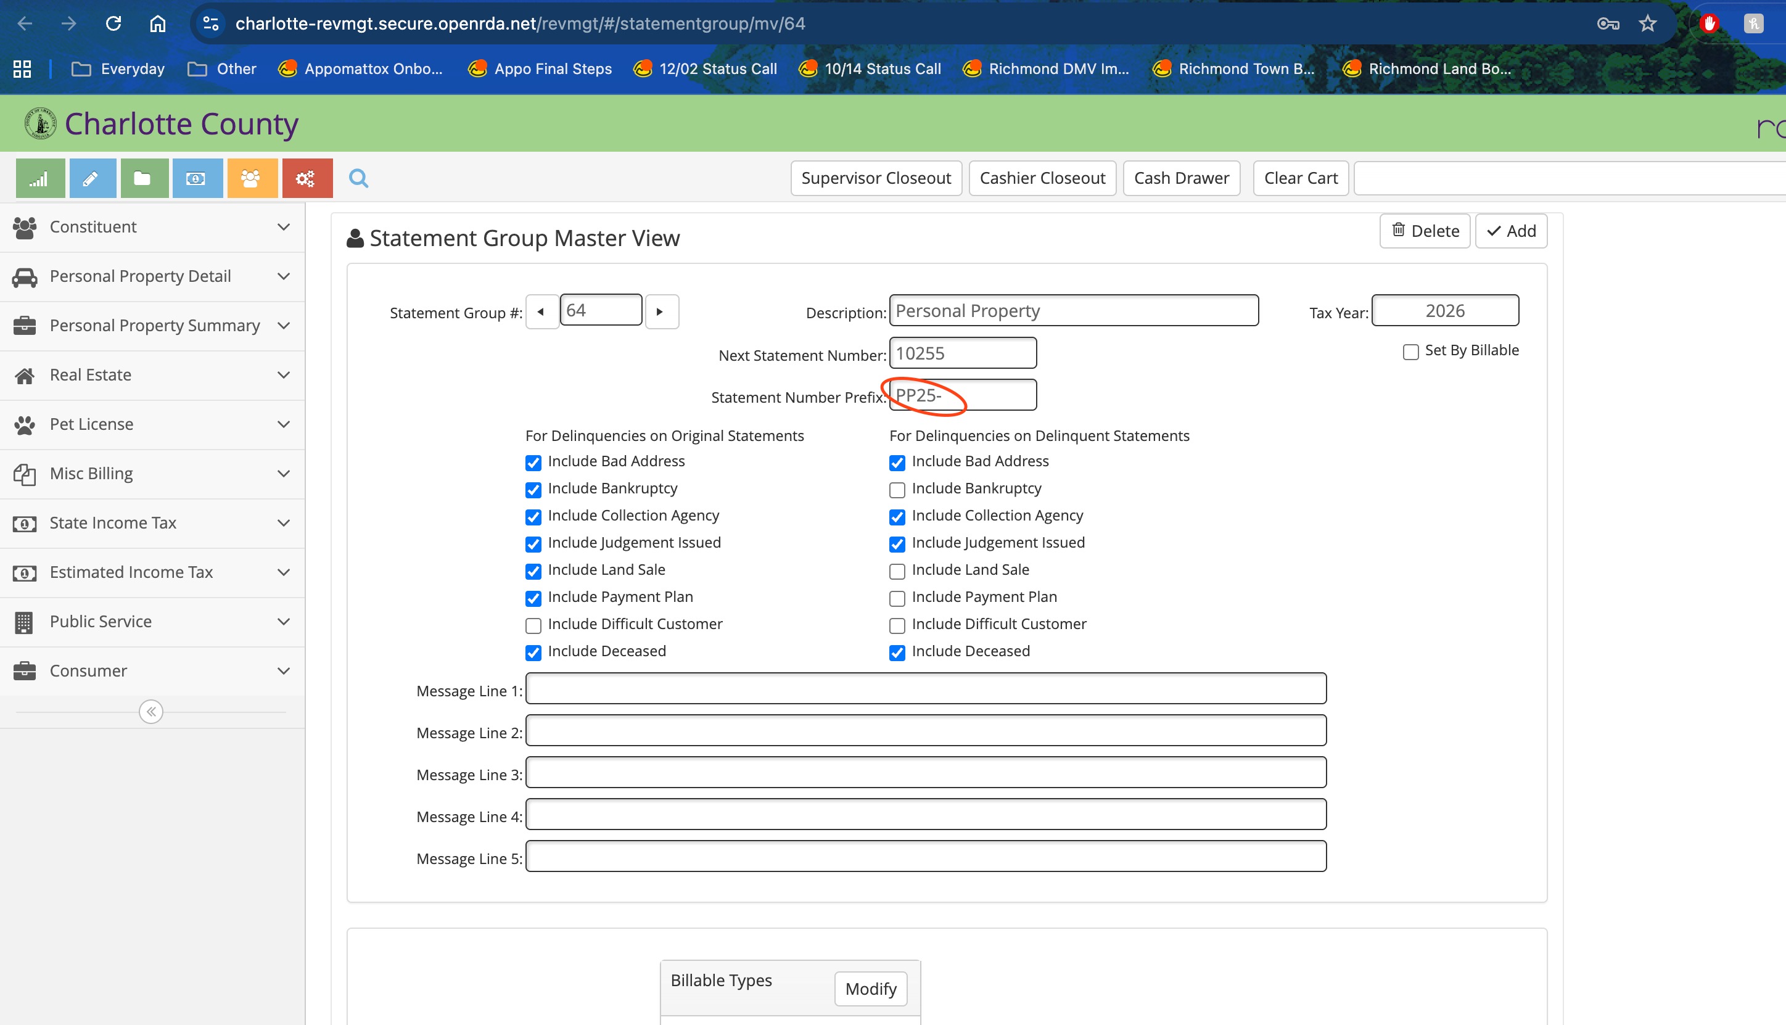1786x1025 pixels.
Task: Open the red gears settings icon
Action: click(x=307, y=179)
